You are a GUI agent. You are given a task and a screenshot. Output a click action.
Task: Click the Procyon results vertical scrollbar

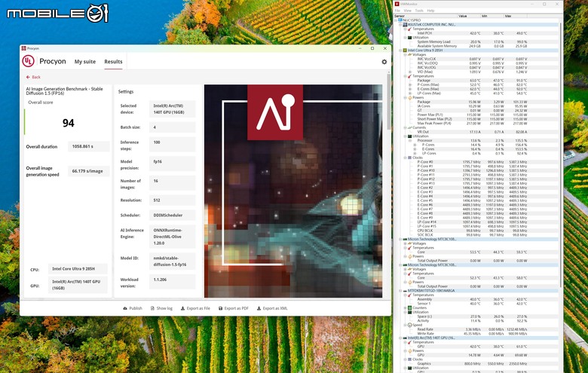pos(389,101)
